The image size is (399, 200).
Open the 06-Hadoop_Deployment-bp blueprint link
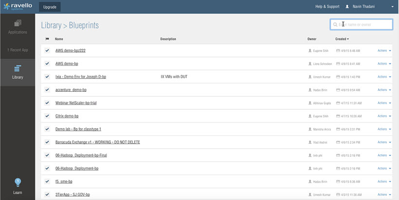click(77, 168)
